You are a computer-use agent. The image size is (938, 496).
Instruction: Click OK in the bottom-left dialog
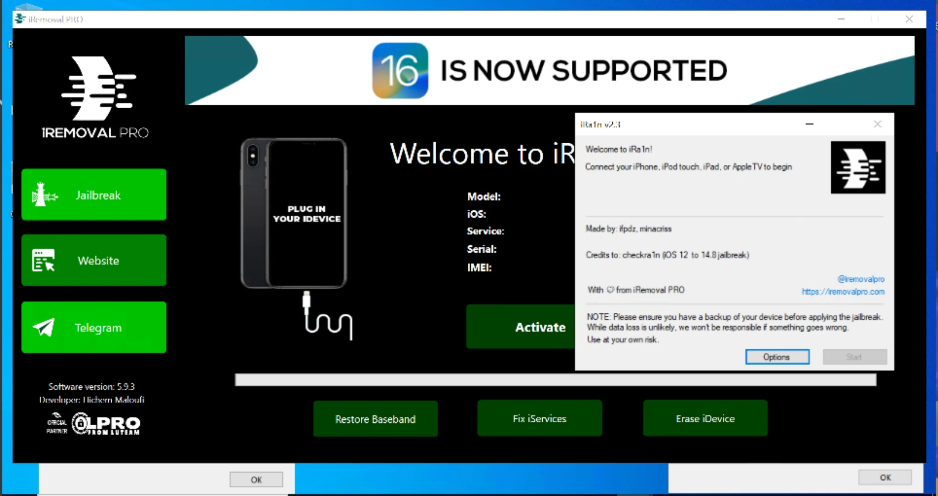tap(256, 480)
